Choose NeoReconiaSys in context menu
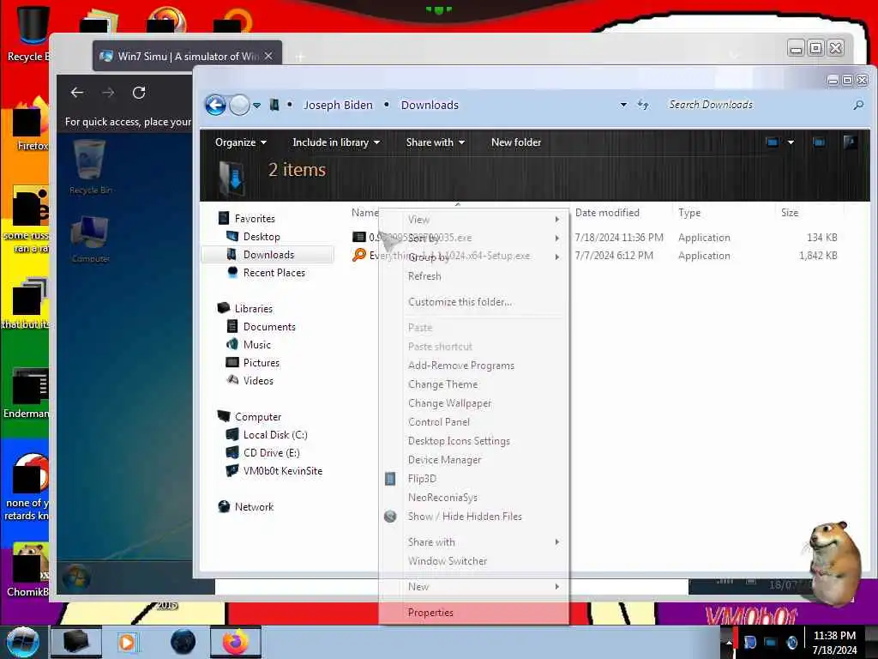This screenshot has height=659, width=878. coord(473,498)
